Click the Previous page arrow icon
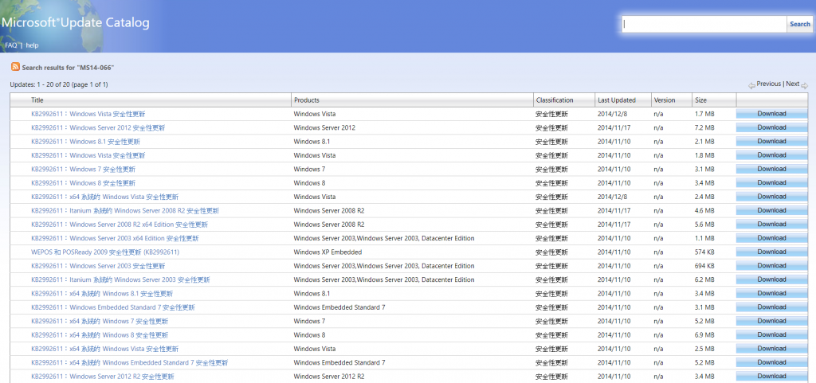The height and width of the screenshot is (383, 816). coord(751,85)
